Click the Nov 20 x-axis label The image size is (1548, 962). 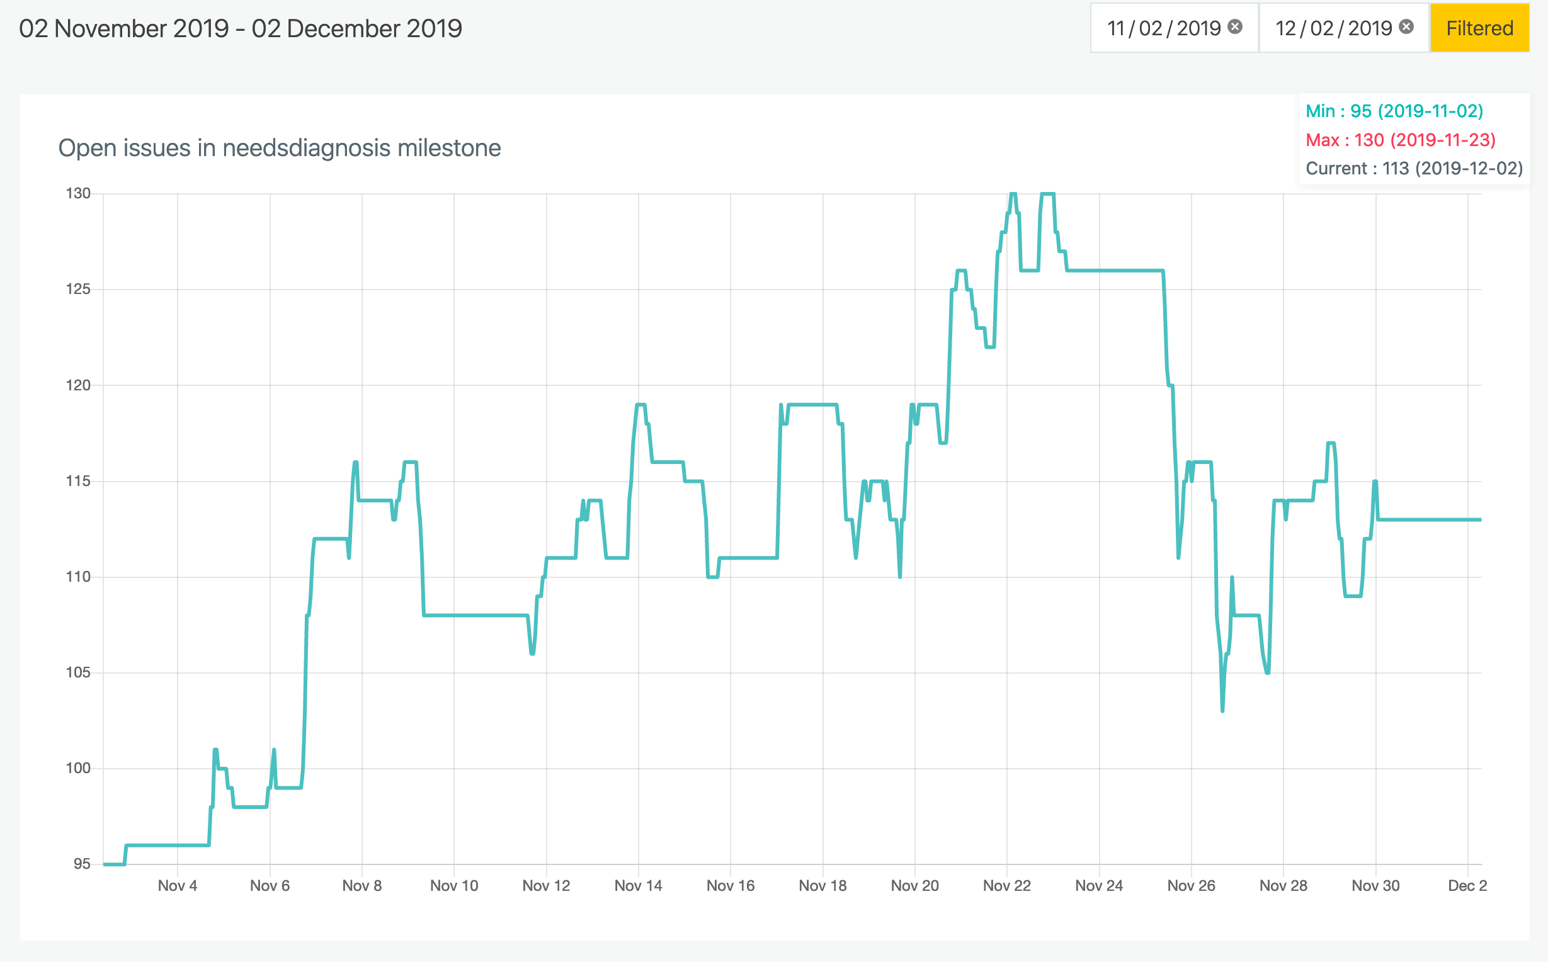(915, 886)
